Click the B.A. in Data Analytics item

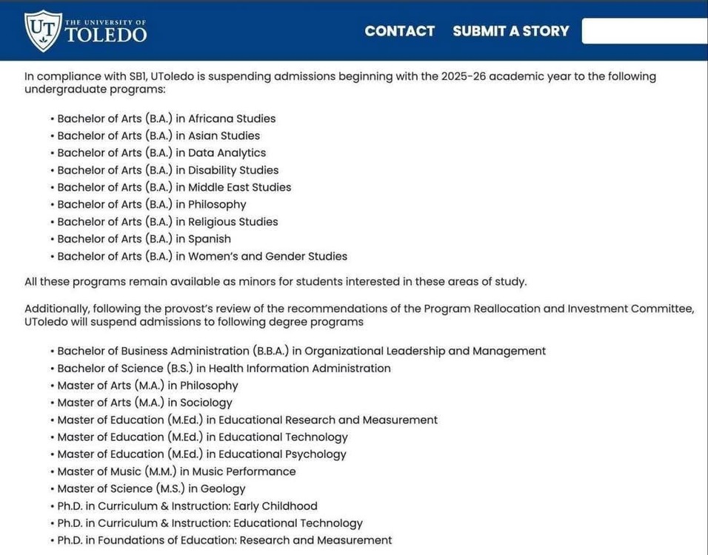[x=161, y=152]
